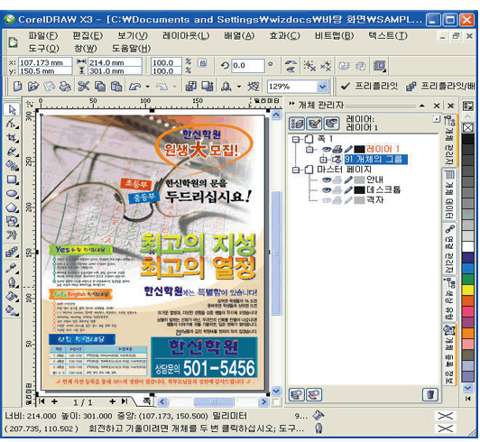Collapse the 레이어 1 tree node
Image resolution: width=480 pixels, height=442 pixels.
(x=309, y=150)
